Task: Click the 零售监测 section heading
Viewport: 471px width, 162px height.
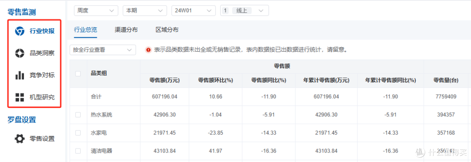Action: pyautogui.click(x=22, y=12)
